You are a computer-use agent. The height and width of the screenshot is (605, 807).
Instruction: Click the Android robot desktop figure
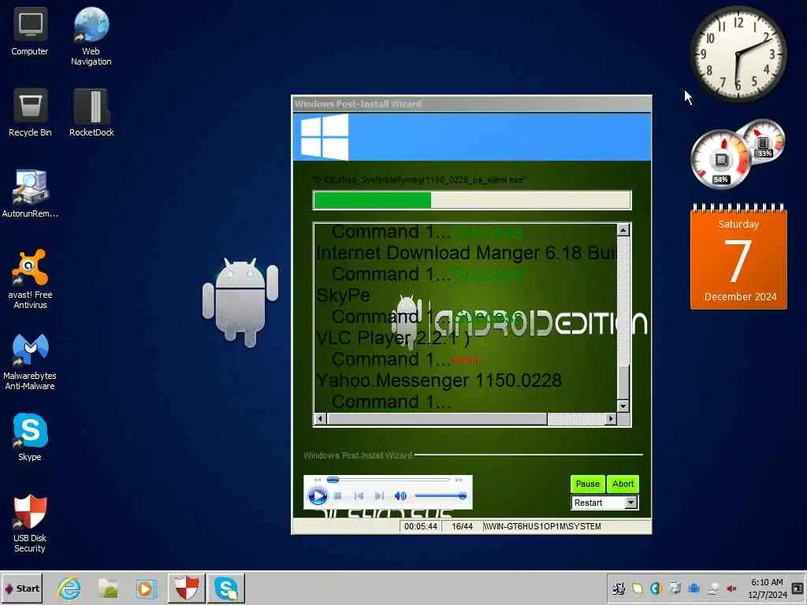[x=240, y=302]
